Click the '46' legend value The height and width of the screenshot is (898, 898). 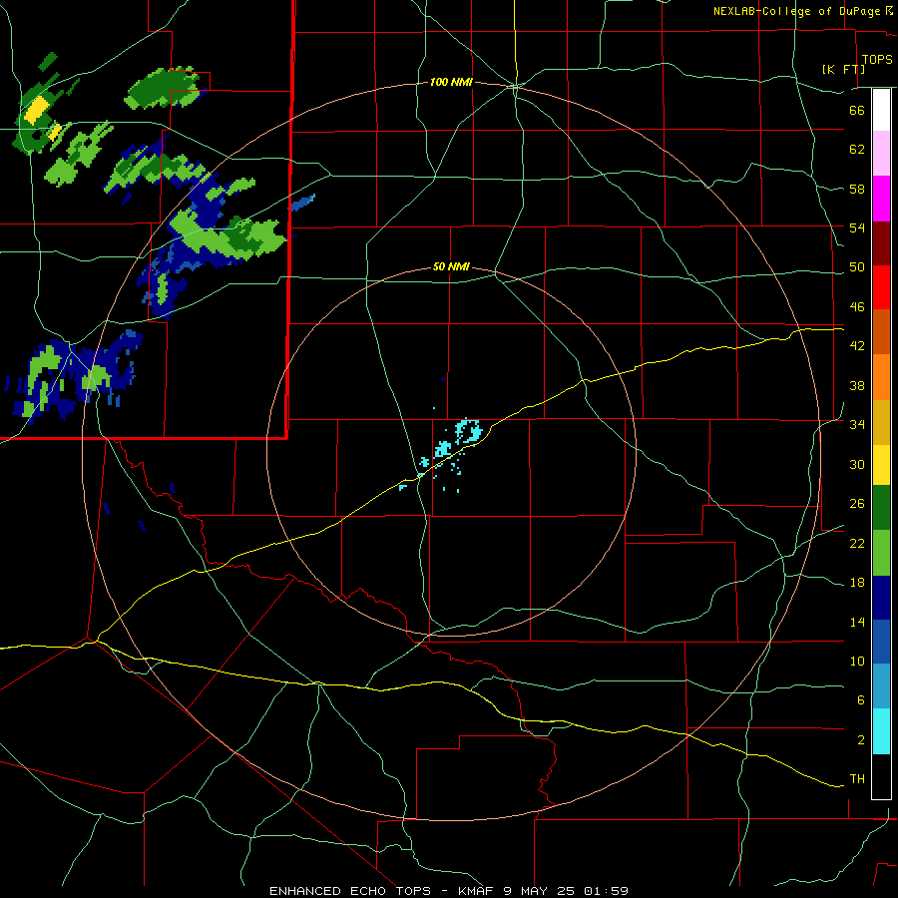(x=857, y=307)
